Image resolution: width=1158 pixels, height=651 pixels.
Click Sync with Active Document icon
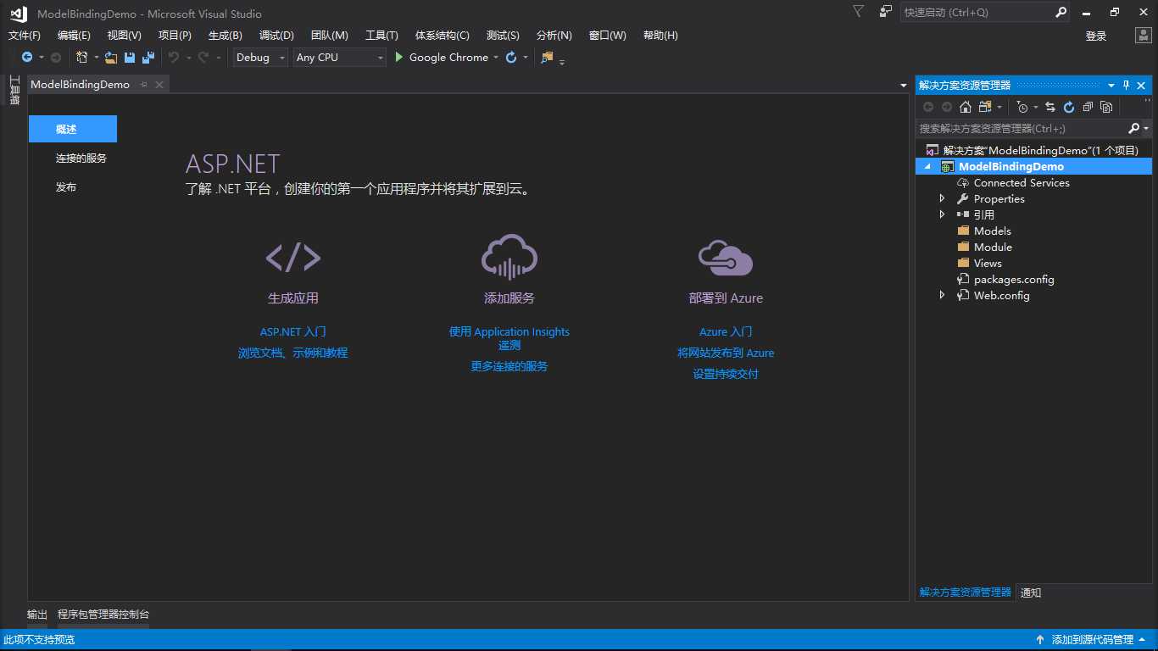click(1050, 107)
